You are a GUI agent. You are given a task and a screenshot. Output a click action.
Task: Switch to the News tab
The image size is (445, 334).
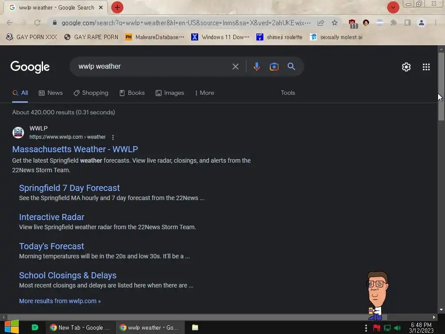point(51,93)
